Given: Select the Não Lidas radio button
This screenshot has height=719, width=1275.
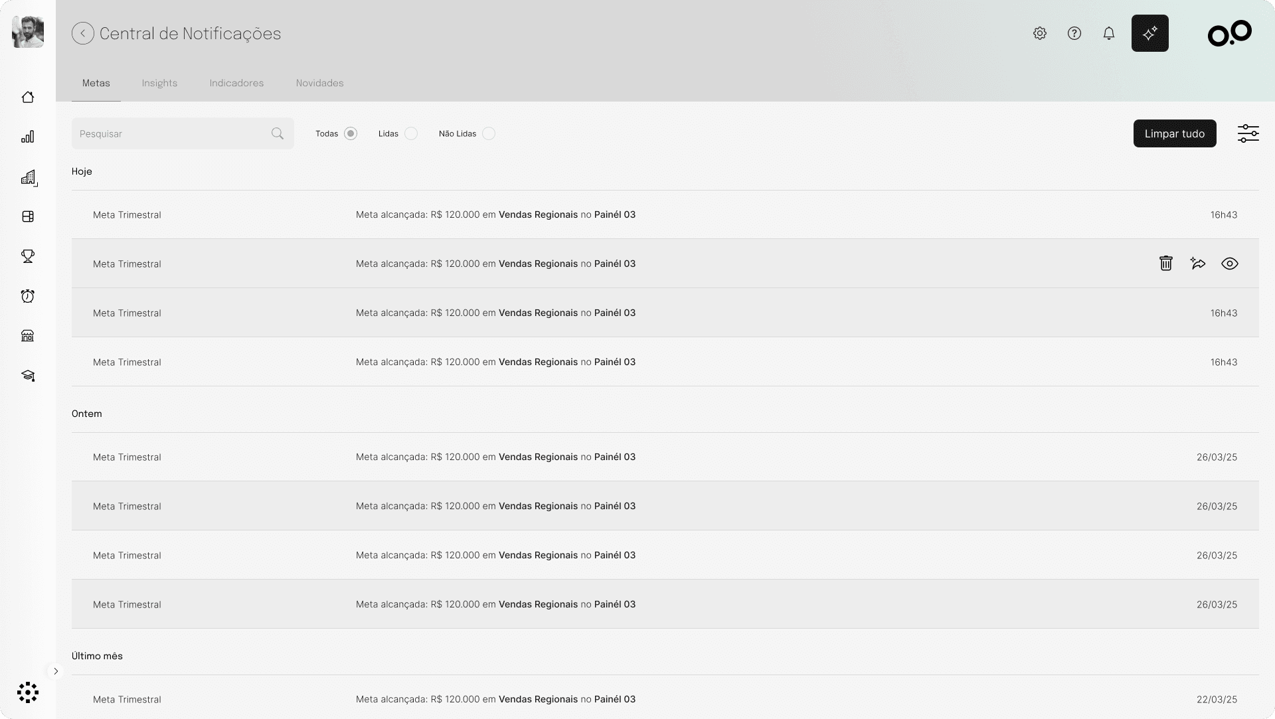Looking at the screenshot, I should pos(489,133).
